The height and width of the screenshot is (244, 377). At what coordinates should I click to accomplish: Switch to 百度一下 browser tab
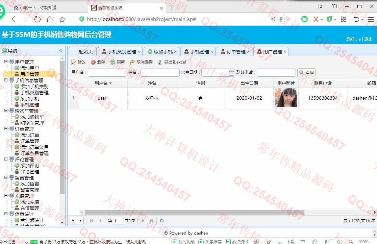coord(39,8)
